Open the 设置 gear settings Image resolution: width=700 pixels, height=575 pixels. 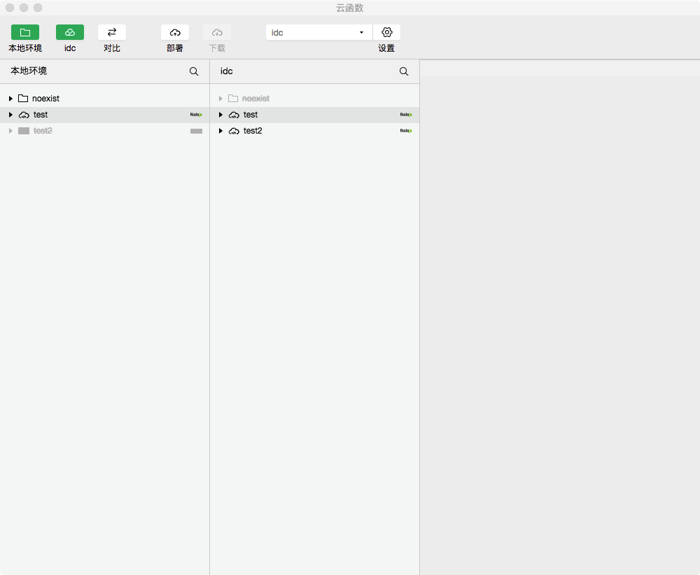click(x=386, y=32)
